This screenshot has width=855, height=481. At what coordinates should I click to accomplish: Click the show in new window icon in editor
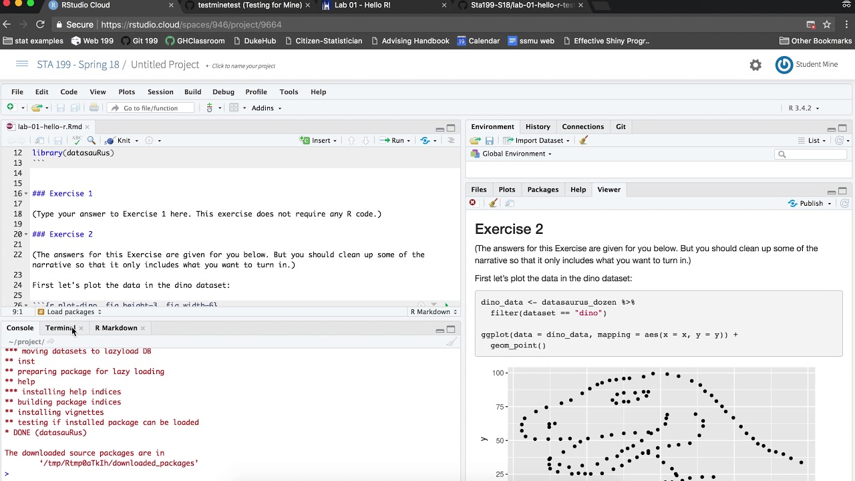click(x=39, y=140)
